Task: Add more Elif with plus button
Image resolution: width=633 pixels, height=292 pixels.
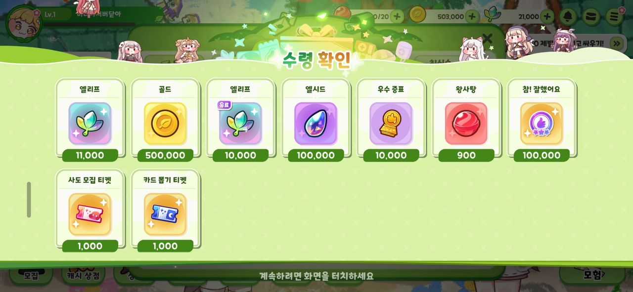Action: tap(547, 16)
